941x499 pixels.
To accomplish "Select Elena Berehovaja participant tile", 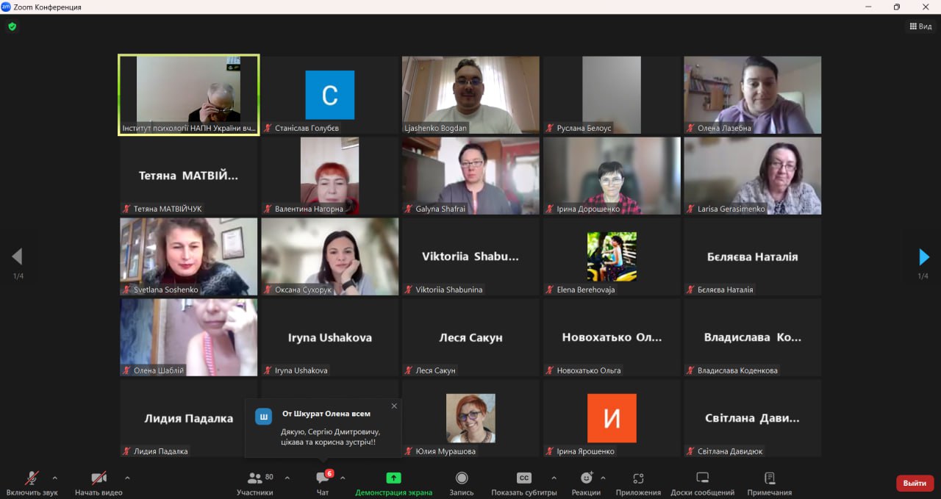I will pyautogui.click(x=612, y=256).
